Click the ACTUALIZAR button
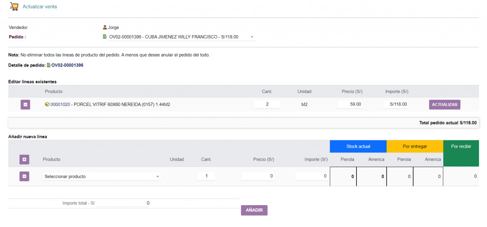This screenshot has height=227, width=487. [x=444, y=104]
